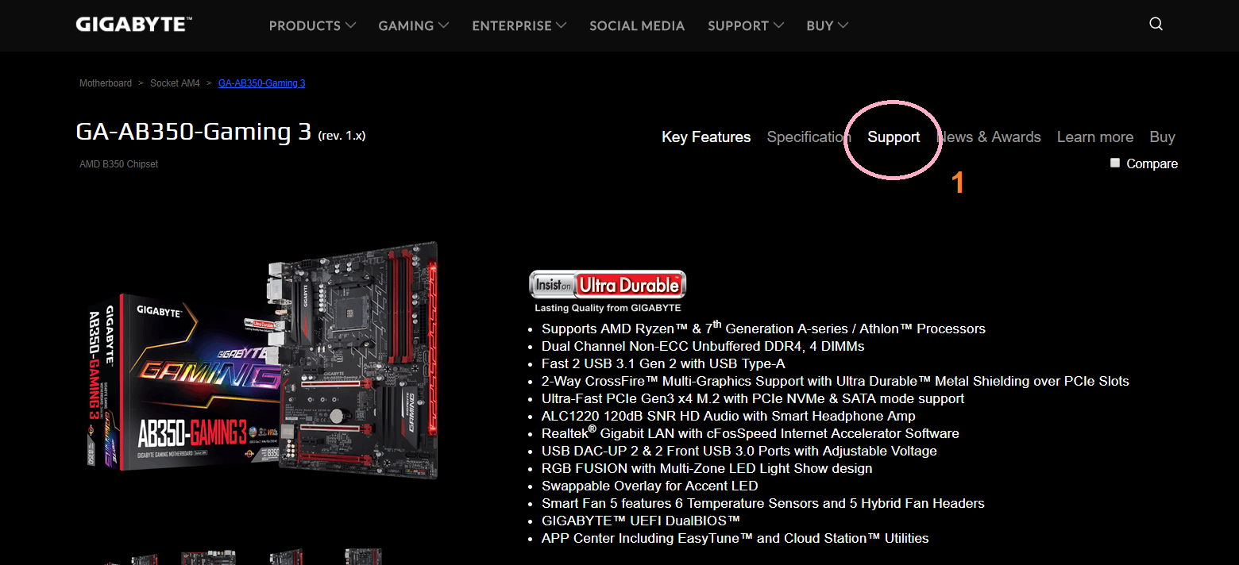Click the Insist on Ultra Durable badge

608,291
